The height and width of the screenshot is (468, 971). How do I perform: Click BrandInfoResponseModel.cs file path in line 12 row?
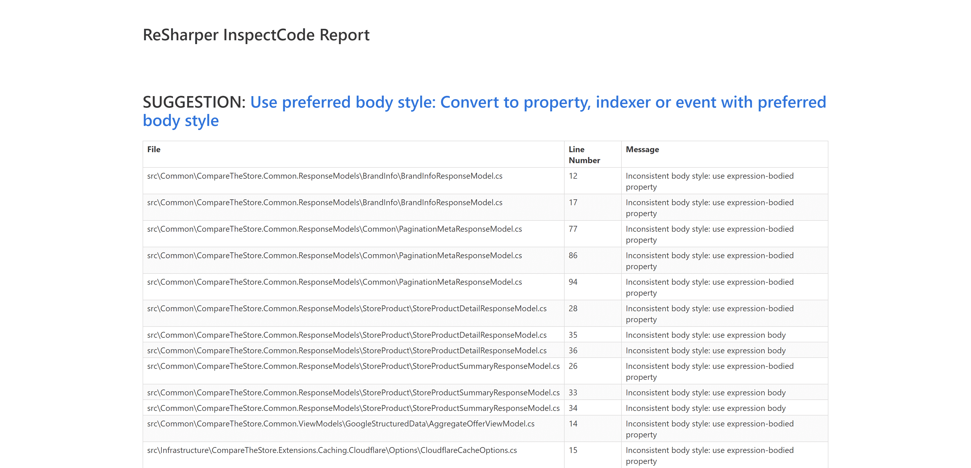point(325,176)
